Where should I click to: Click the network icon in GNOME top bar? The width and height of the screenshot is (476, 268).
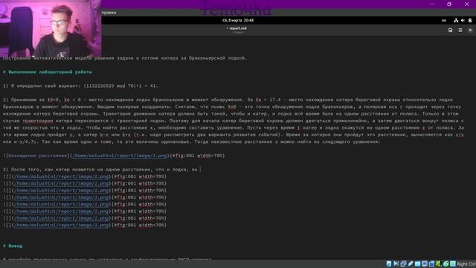(x=456, y=20)
